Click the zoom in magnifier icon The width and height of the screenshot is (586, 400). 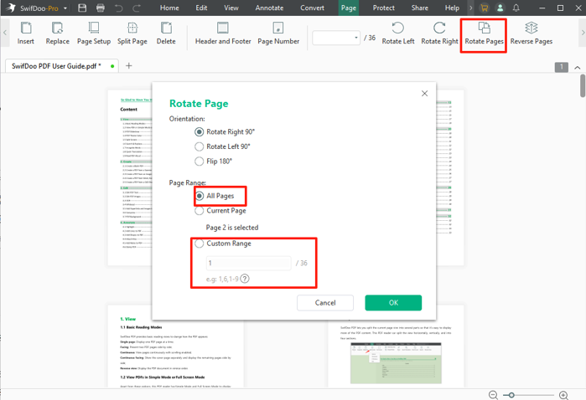(x=563, y=395)
